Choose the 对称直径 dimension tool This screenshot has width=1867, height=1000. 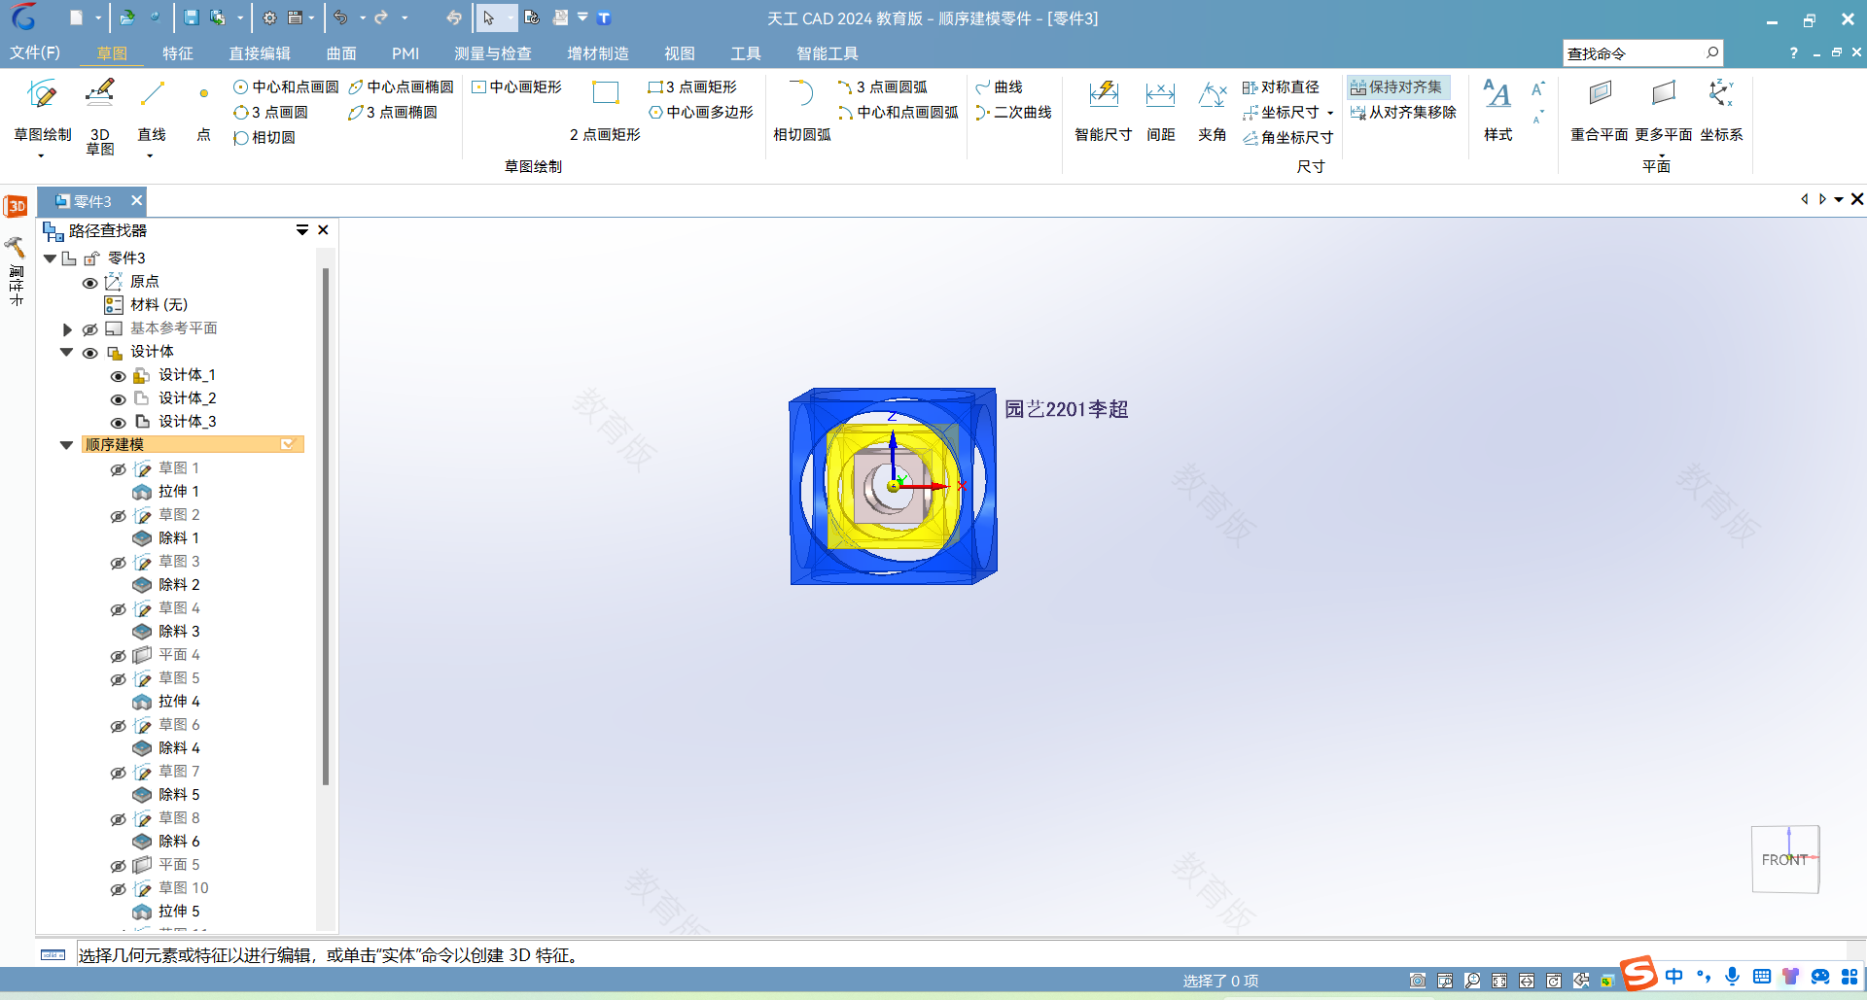pyautogui.click(x=1281, y=87)
